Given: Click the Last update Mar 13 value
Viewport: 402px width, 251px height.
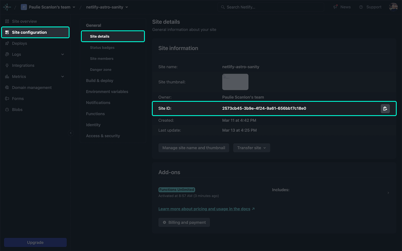Looking at the screenshot, I should pyautogui.click(x=239, y=130).
